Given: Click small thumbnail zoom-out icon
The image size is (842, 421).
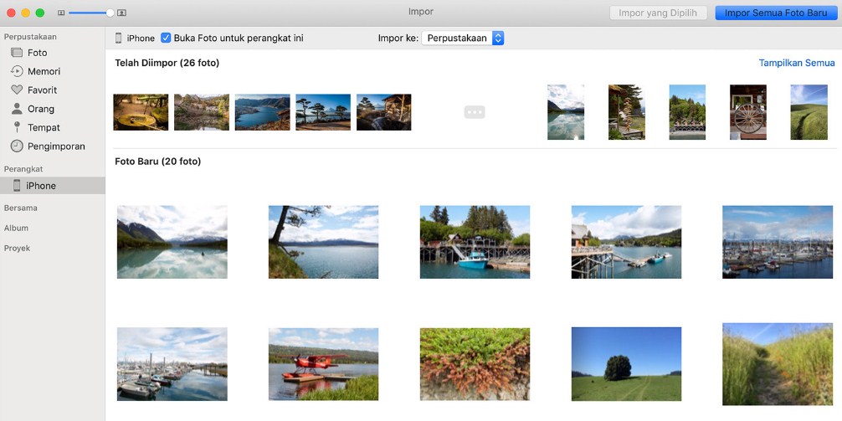Looking at the screenshot, I should coord(61,13).
